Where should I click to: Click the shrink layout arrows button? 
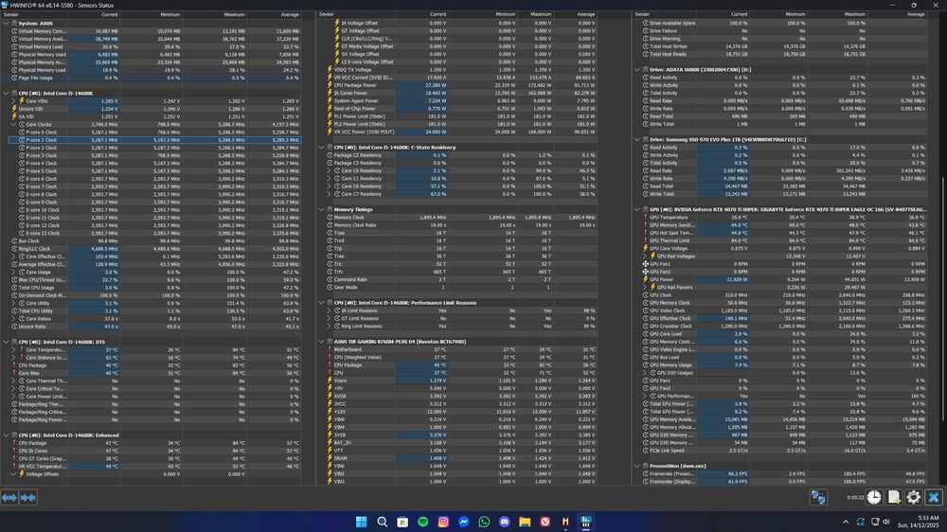28,498
